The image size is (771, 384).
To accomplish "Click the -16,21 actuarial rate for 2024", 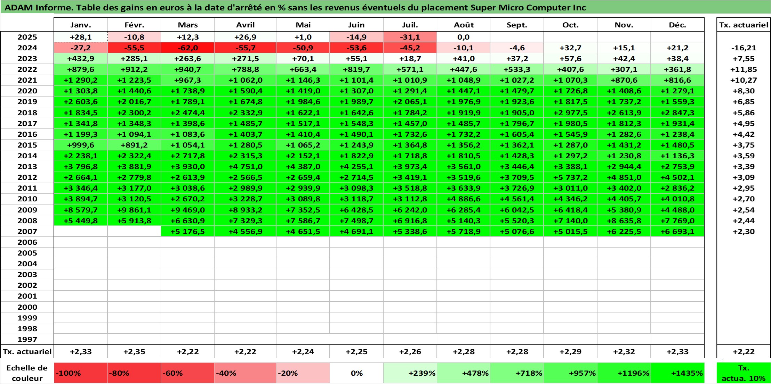I will 744,48.
